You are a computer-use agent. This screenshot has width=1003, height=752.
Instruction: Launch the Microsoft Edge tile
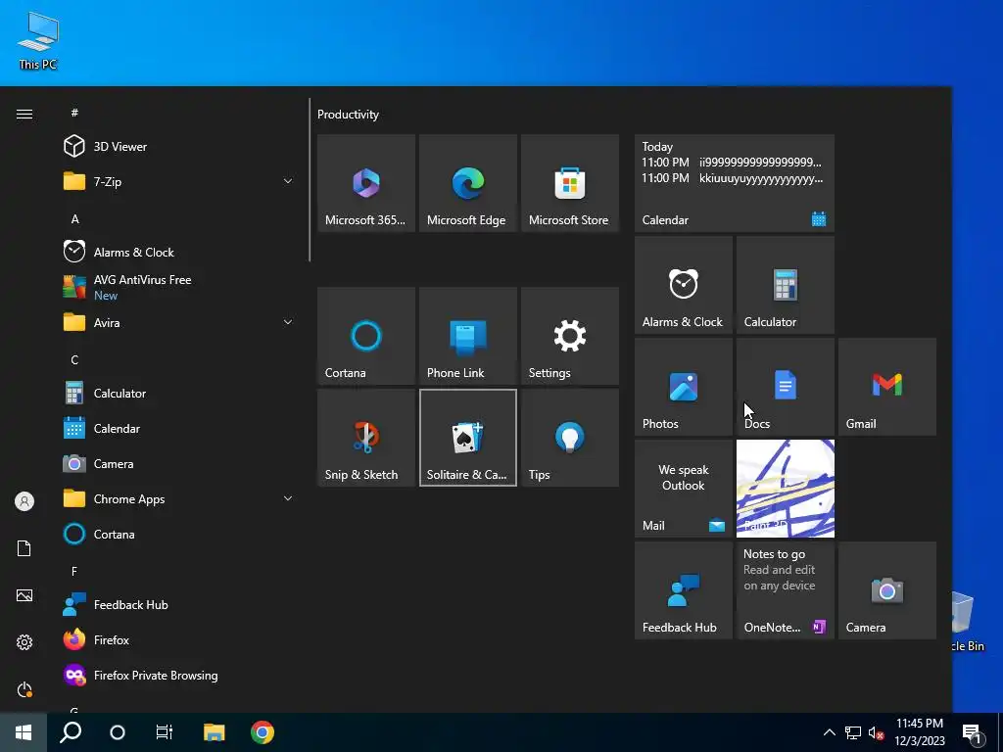(467, 183)
